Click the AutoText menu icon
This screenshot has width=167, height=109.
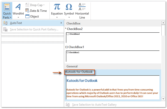pos(6,23)
